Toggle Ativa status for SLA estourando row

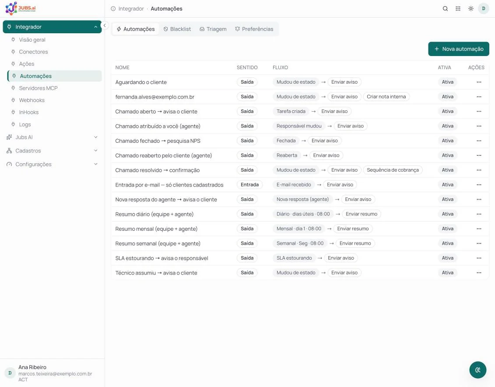point(447,258)
